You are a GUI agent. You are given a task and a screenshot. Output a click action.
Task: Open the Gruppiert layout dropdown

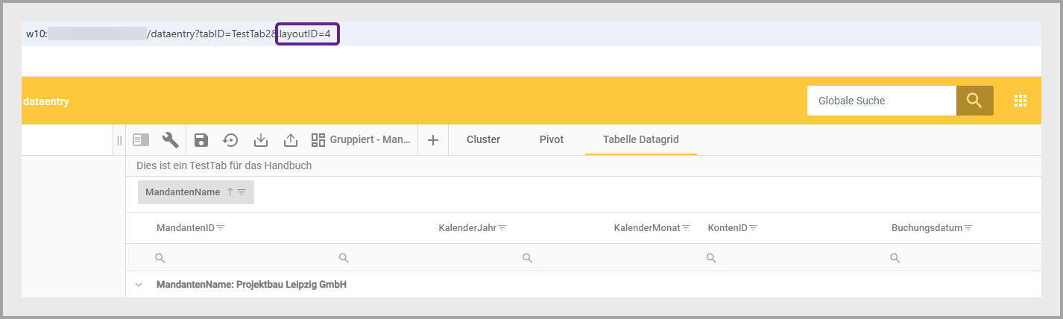pyautogui.click(x=362, y=140)
